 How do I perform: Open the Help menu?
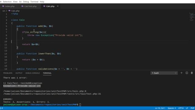coord(42,2)
